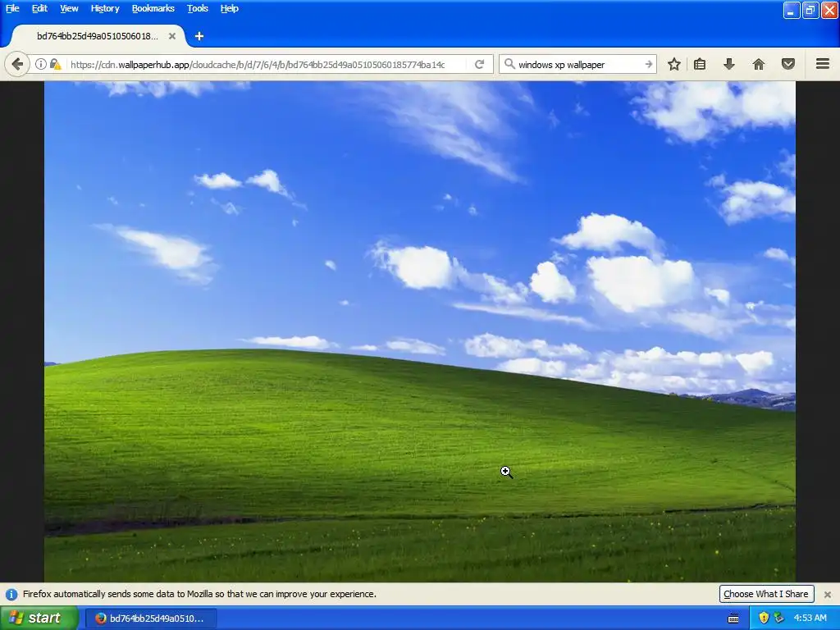Viewport: 840px width, 630px height.
Task: Click the search magnifier icon
Action: tap(509, 64)
